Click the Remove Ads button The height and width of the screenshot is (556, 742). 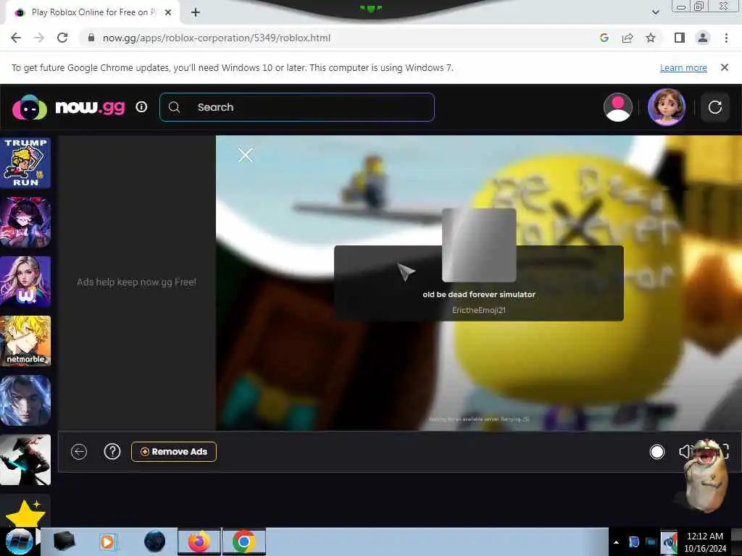[x=174, y=452]
